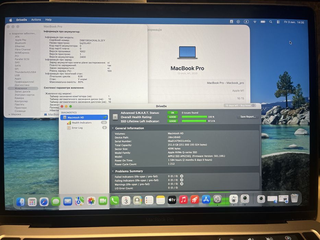This screenshot has height=240, width=320.
Task: Select 'Сховище' in sidebar
Action: pyautogui.click(x=20, y=111)
